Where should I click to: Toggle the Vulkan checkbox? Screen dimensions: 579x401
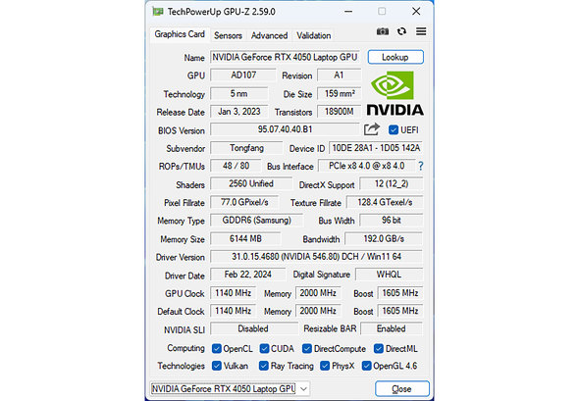[x=217, y=366]
